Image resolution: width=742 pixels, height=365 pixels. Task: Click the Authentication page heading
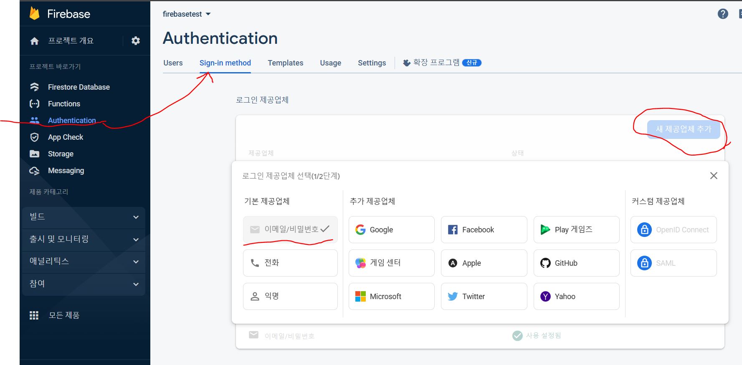coord(220,38)
